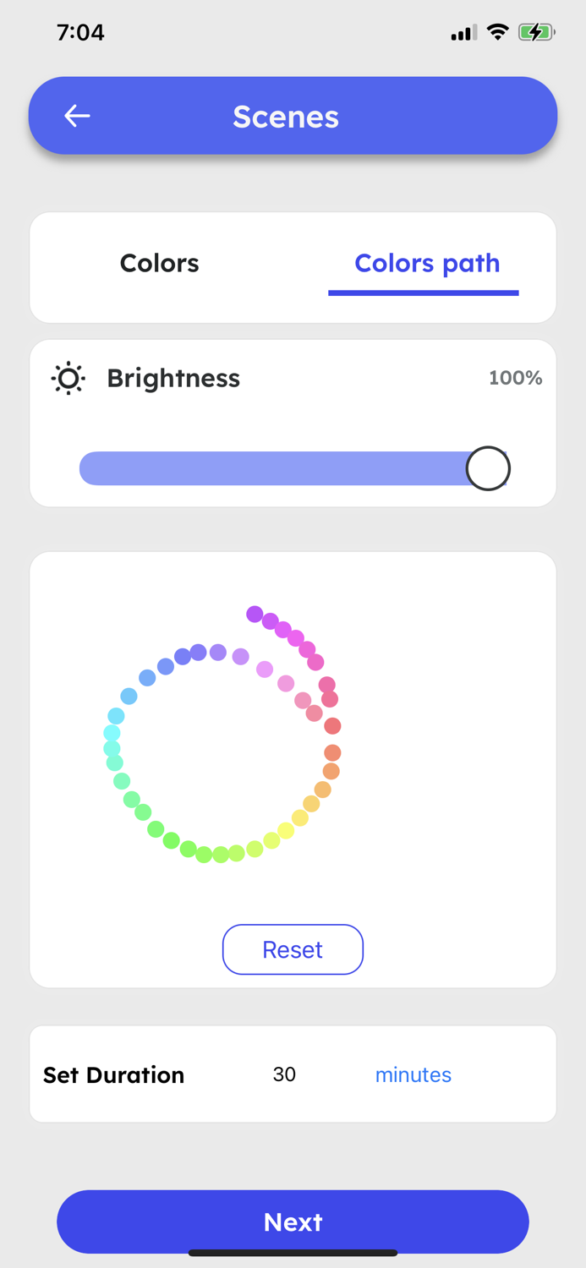Screen dimensions: 586x1268
Task: Tap the 100% brightness value label
Action: point(515,378)
